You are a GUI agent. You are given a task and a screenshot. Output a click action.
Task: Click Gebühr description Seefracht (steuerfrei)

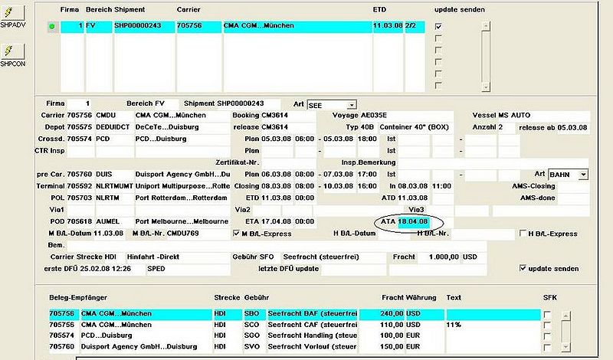[x=334, y=257]
